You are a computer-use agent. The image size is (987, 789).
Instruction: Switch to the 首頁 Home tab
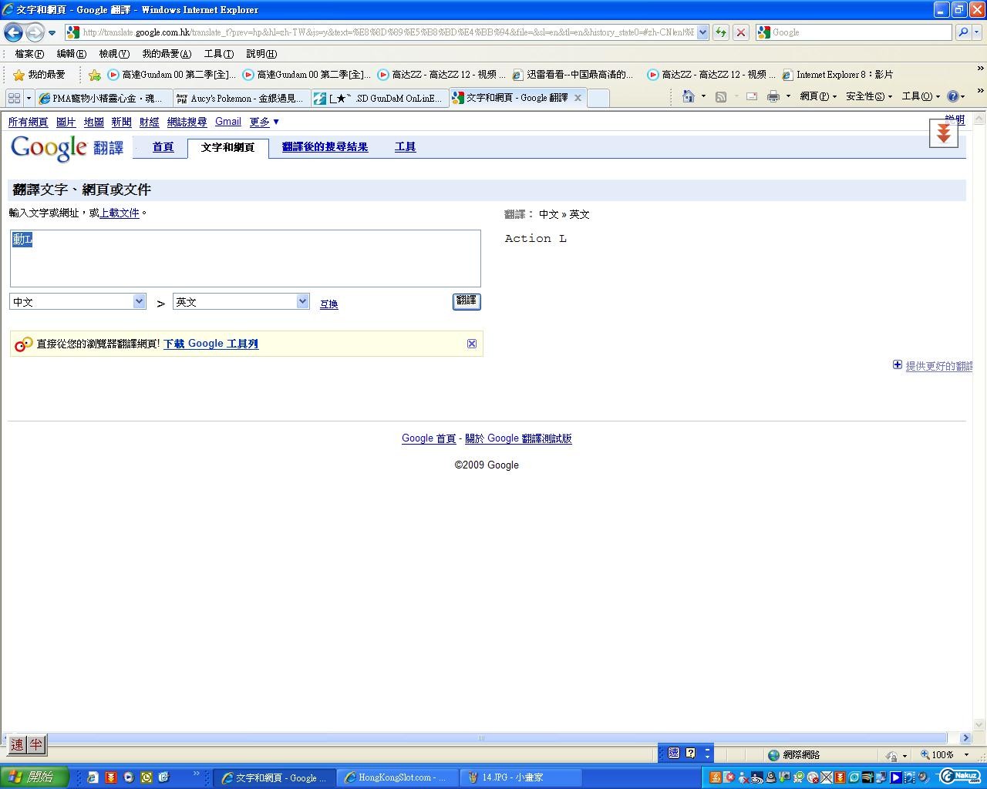pyautogui.click(x=163, y=147)
